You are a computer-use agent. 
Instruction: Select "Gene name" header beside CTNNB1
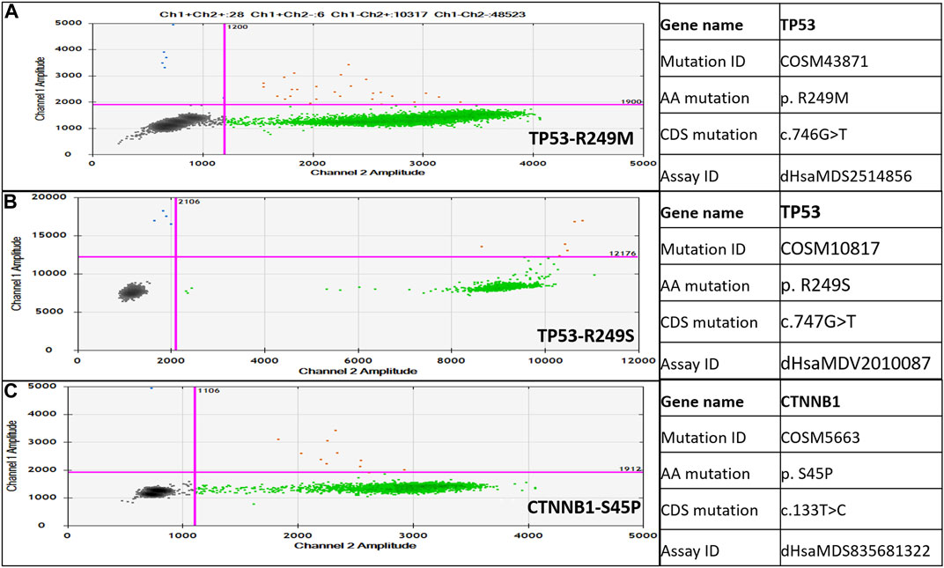pyautogui.click(x=702, y=402)
